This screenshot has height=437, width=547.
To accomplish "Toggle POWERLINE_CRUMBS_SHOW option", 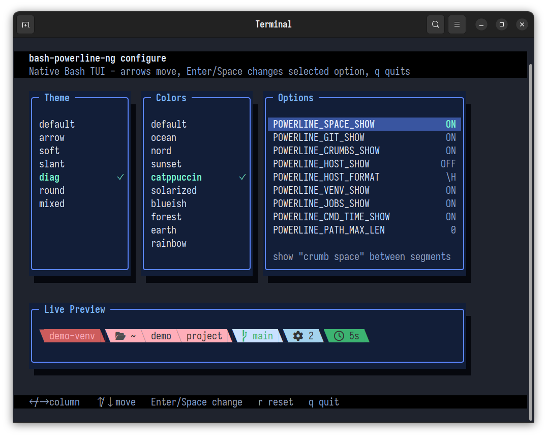I will coord(364,151).
